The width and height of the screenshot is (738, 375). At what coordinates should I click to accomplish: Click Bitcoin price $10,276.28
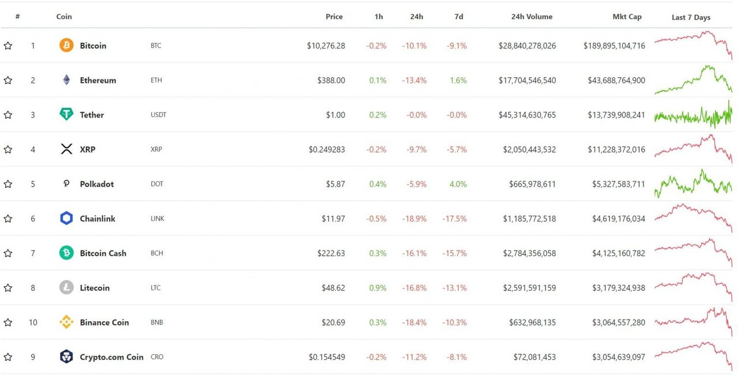(326, 46)
